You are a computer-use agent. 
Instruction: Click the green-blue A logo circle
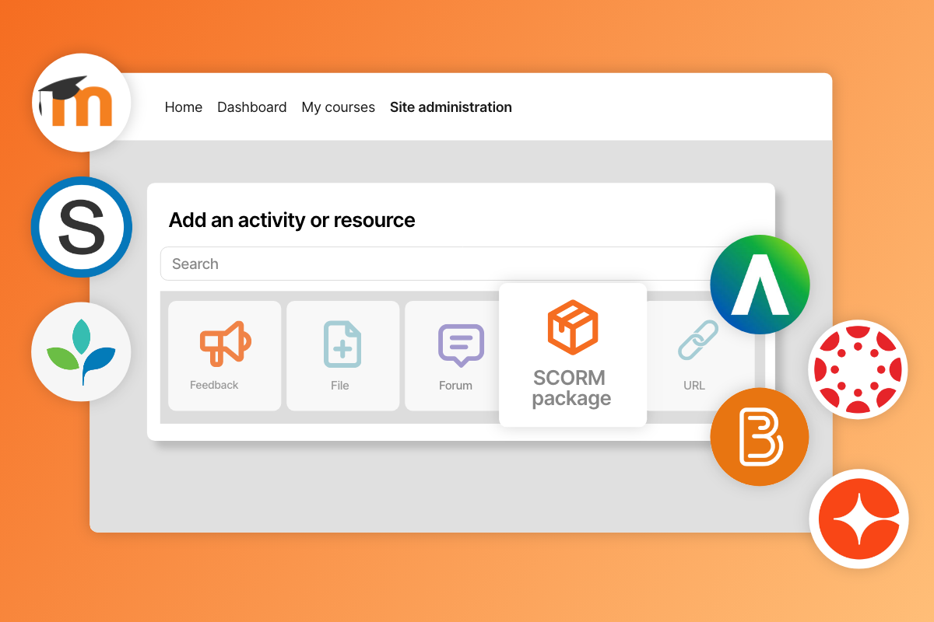tap(760, 285)
